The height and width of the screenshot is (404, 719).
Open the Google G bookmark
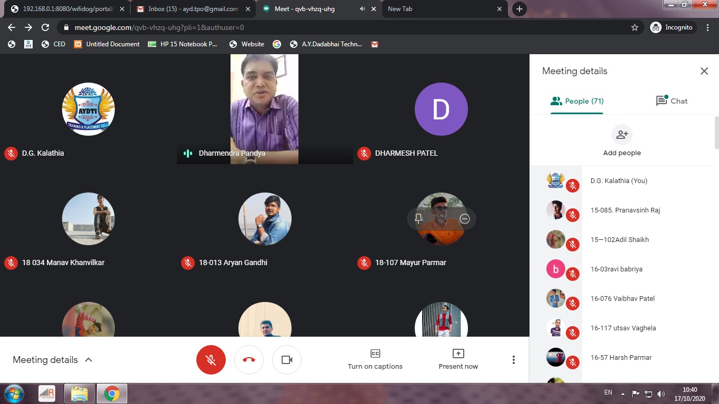coord(277,44)
